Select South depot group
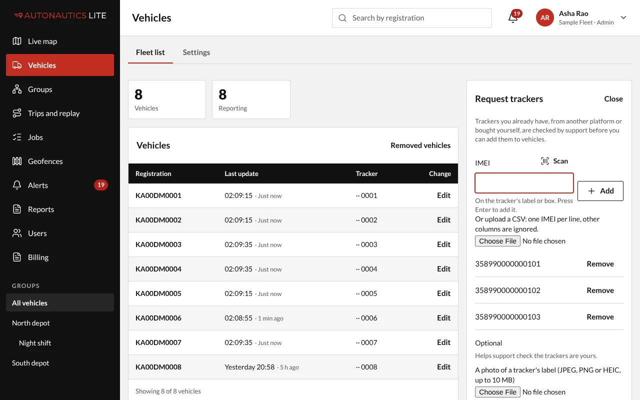640x400 pixels. tap(60, 363)
